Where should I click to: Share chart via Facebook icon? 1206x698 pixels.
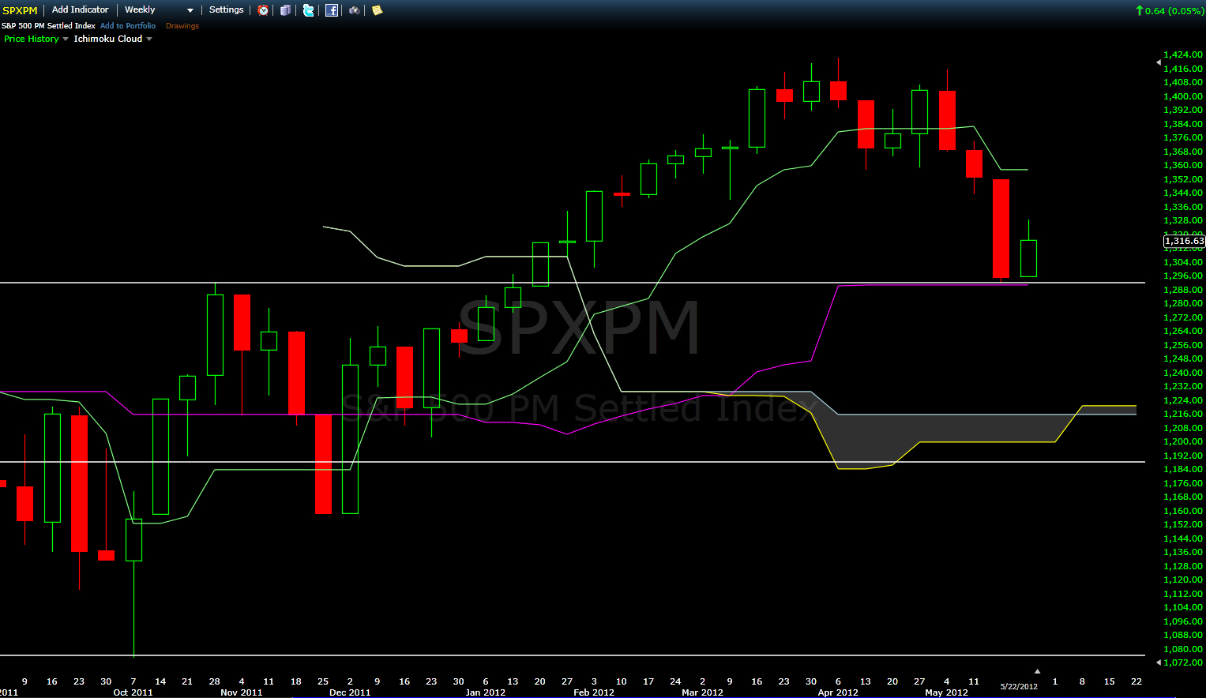tap(332, 10)
